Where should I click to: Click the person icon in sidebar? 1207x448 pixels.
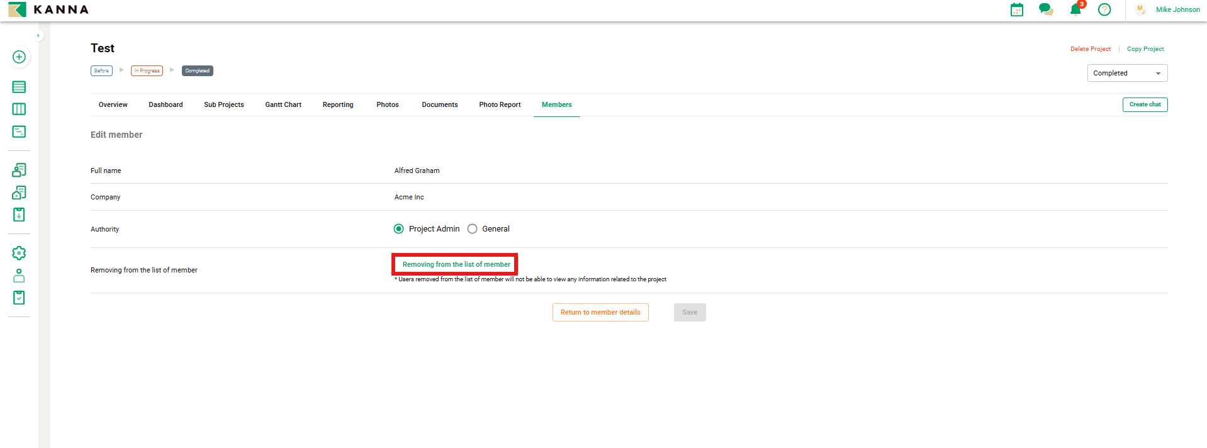(19, 276)
